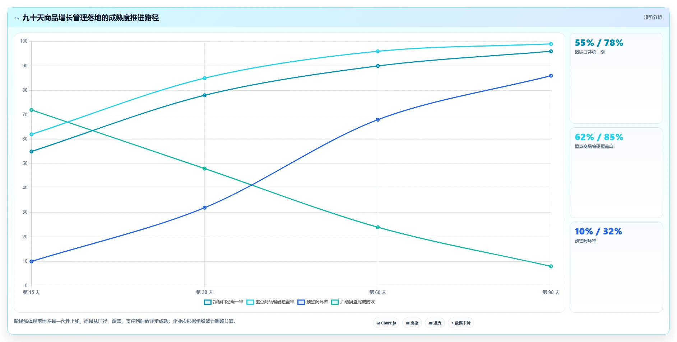The height and width of the screenshot is (342, 677).
Task: Select 指标口径统一率 point at 第 30 天 (78)
Action: (205, 95)
